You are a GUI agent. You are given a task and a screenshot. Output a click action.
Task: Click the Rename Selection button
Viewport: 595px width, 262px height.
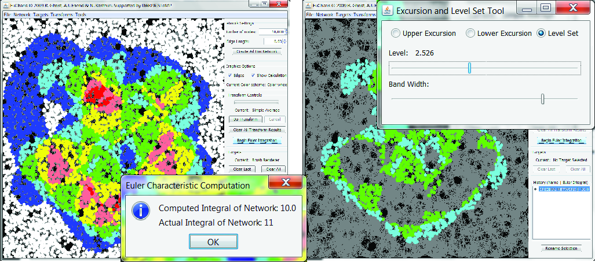coord(561,248)
